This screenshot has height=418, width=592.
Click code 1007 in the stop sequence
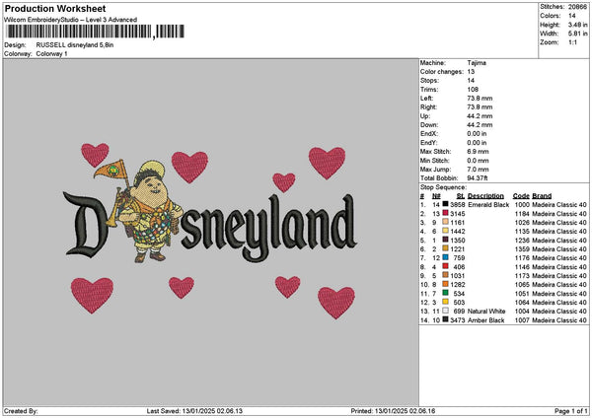(522, 320)
